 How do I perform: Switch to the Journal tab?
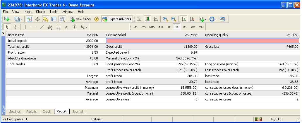tap(78, 112)
